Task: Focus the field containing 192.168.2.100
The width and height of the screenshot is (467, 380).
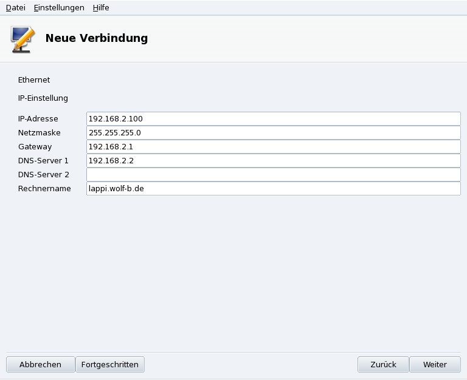Action: (x=274, y=118)
